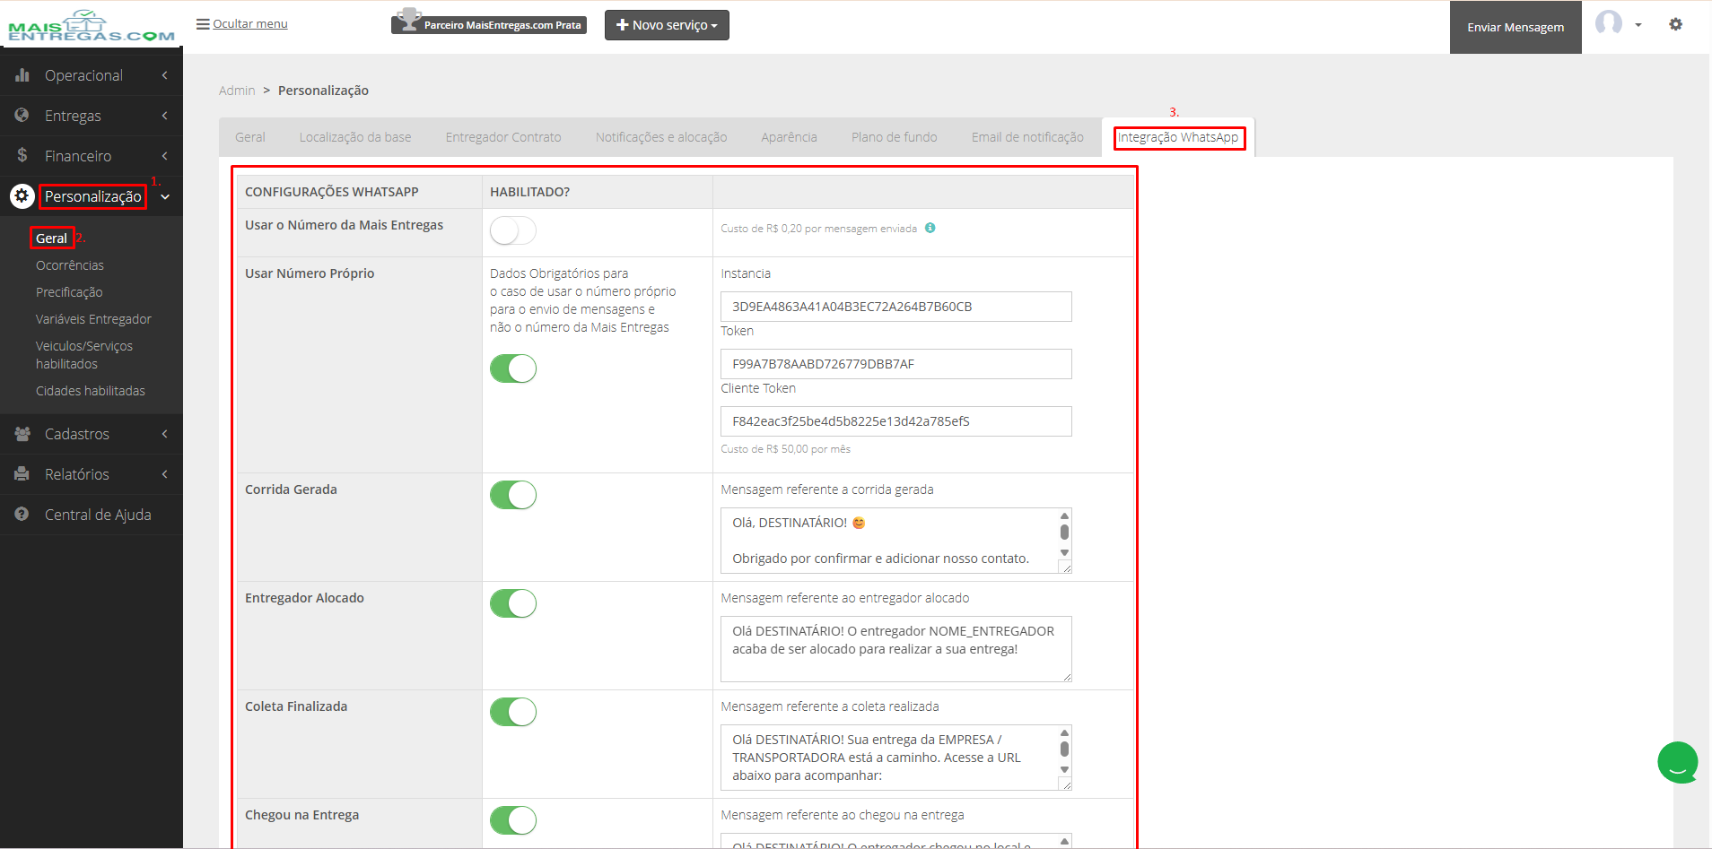The image size is (1712, 849).
Task: Open the Localização da base tab
Action: [x=355, y=137]
